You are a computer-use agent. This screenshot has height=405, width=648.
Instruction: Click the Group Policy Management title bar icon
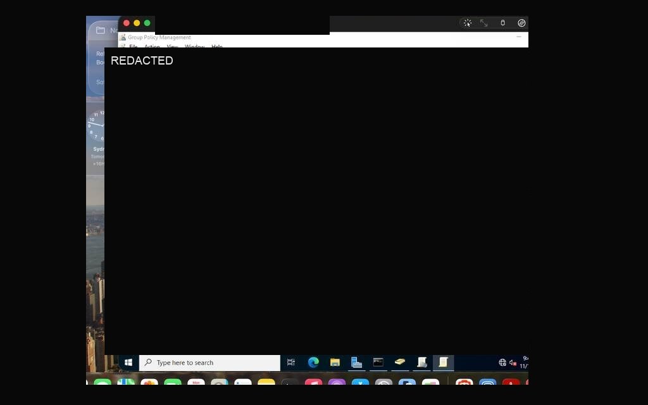coord(123,37)
